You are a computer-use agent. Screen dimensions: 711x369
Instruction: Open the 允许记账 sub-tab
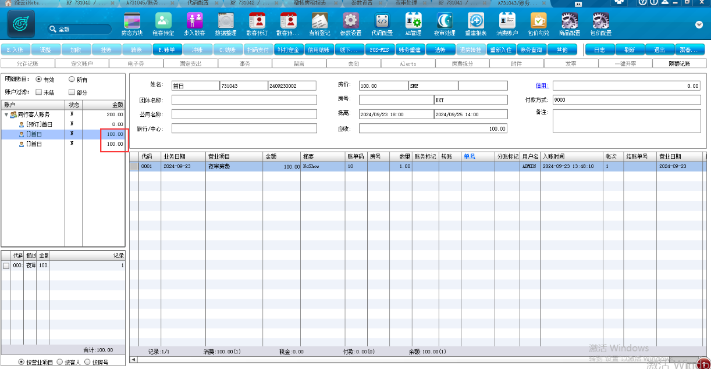point(28,63)
